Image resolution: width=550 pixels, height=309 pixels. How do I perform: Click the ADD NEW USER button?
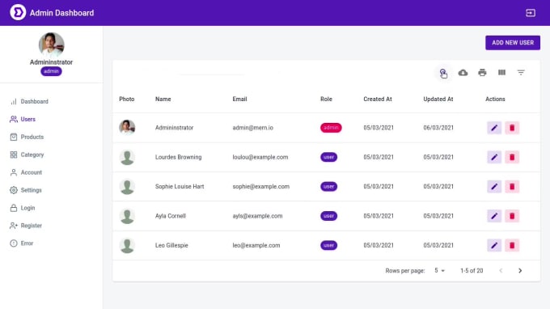tap(513, 43)
